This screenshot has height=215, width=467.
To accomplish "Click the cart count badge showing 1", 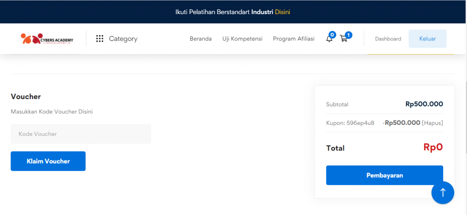I will click(348, 35).
